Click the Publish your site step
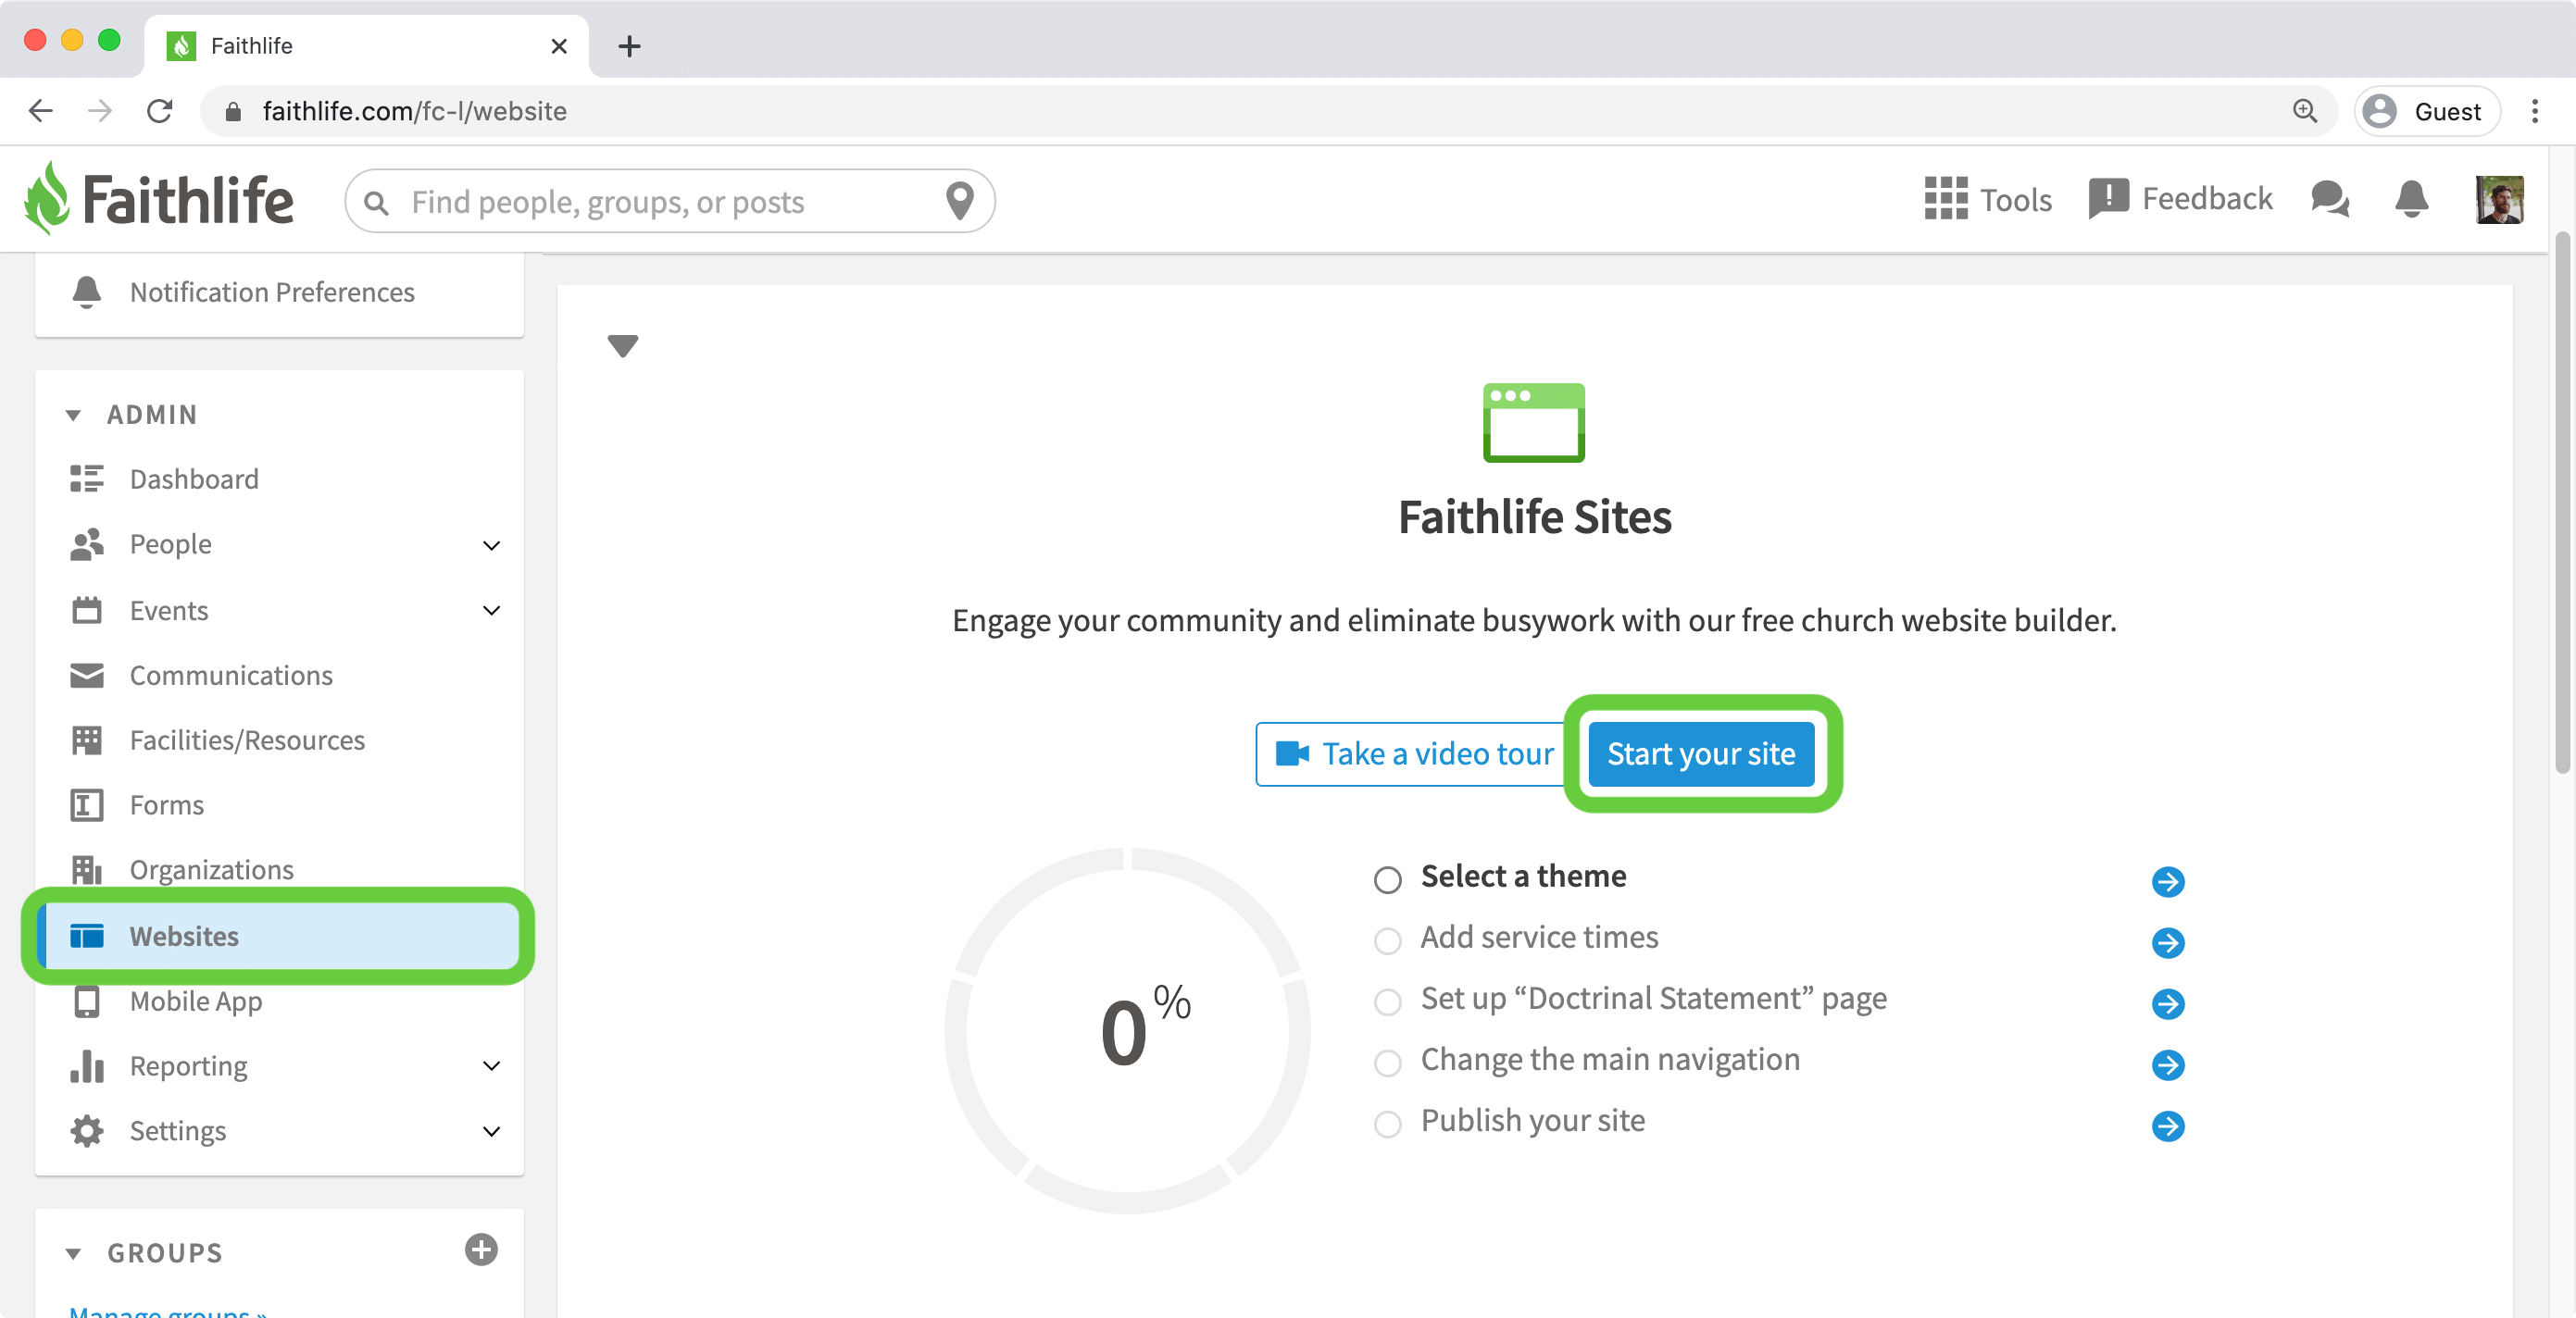The height and width of the screenshot is (1318, 2576). (1532, 1120)
